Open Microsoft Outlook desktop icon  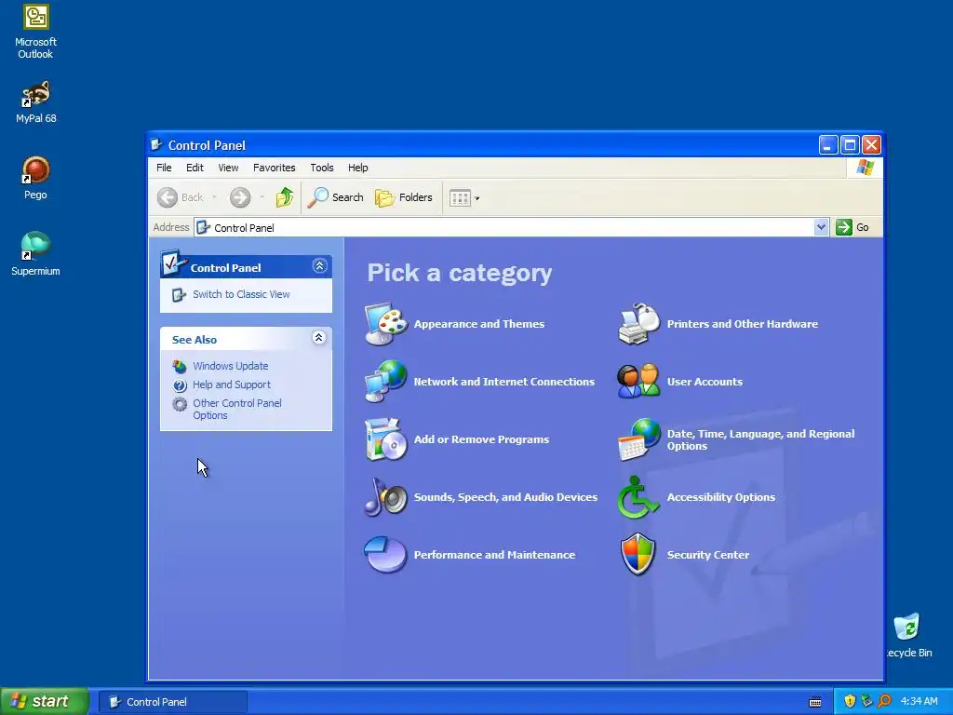pos(36,32)
